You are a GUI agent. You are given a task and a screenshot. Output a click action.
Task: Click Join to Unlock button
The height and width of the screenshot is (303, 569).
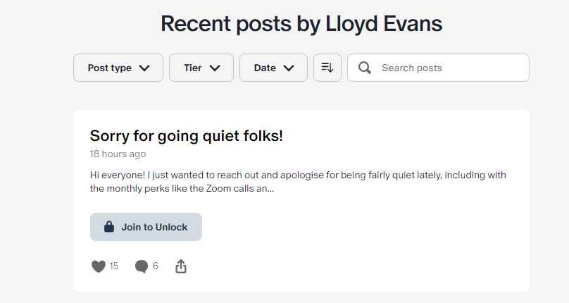coord(146,227)
